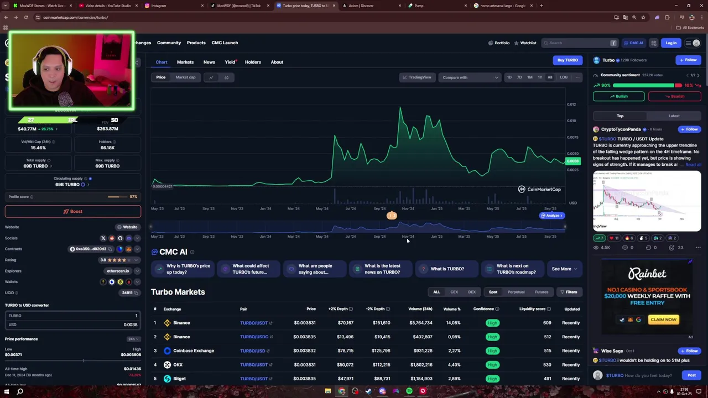
Task: Open the chart more-options ellipsis
Action: pos(577,77)
